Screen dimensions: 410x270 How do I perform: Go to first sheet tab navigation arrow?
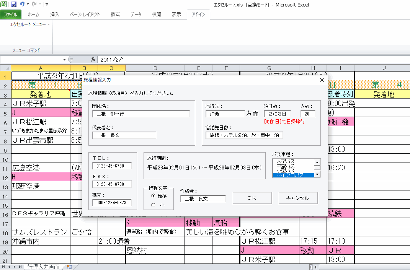point(3,267)
